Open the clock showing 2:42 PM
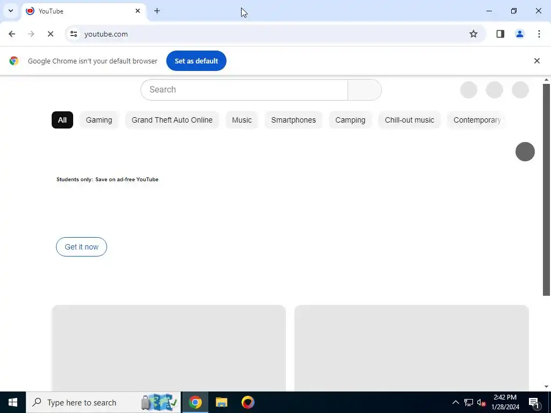 pos(505,402)
